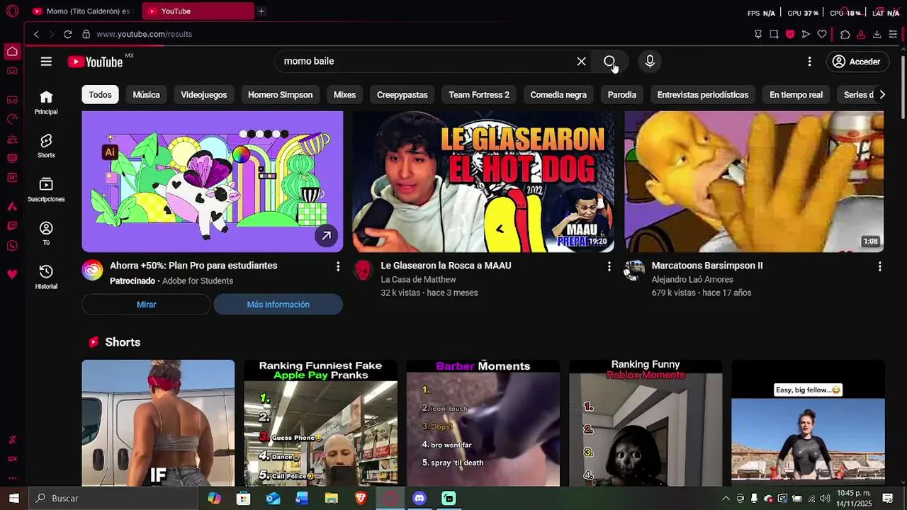Select the 'Entrevistas periodísticas' filter chip
Viewport: 907px width, 510px height.
[702, 95]
